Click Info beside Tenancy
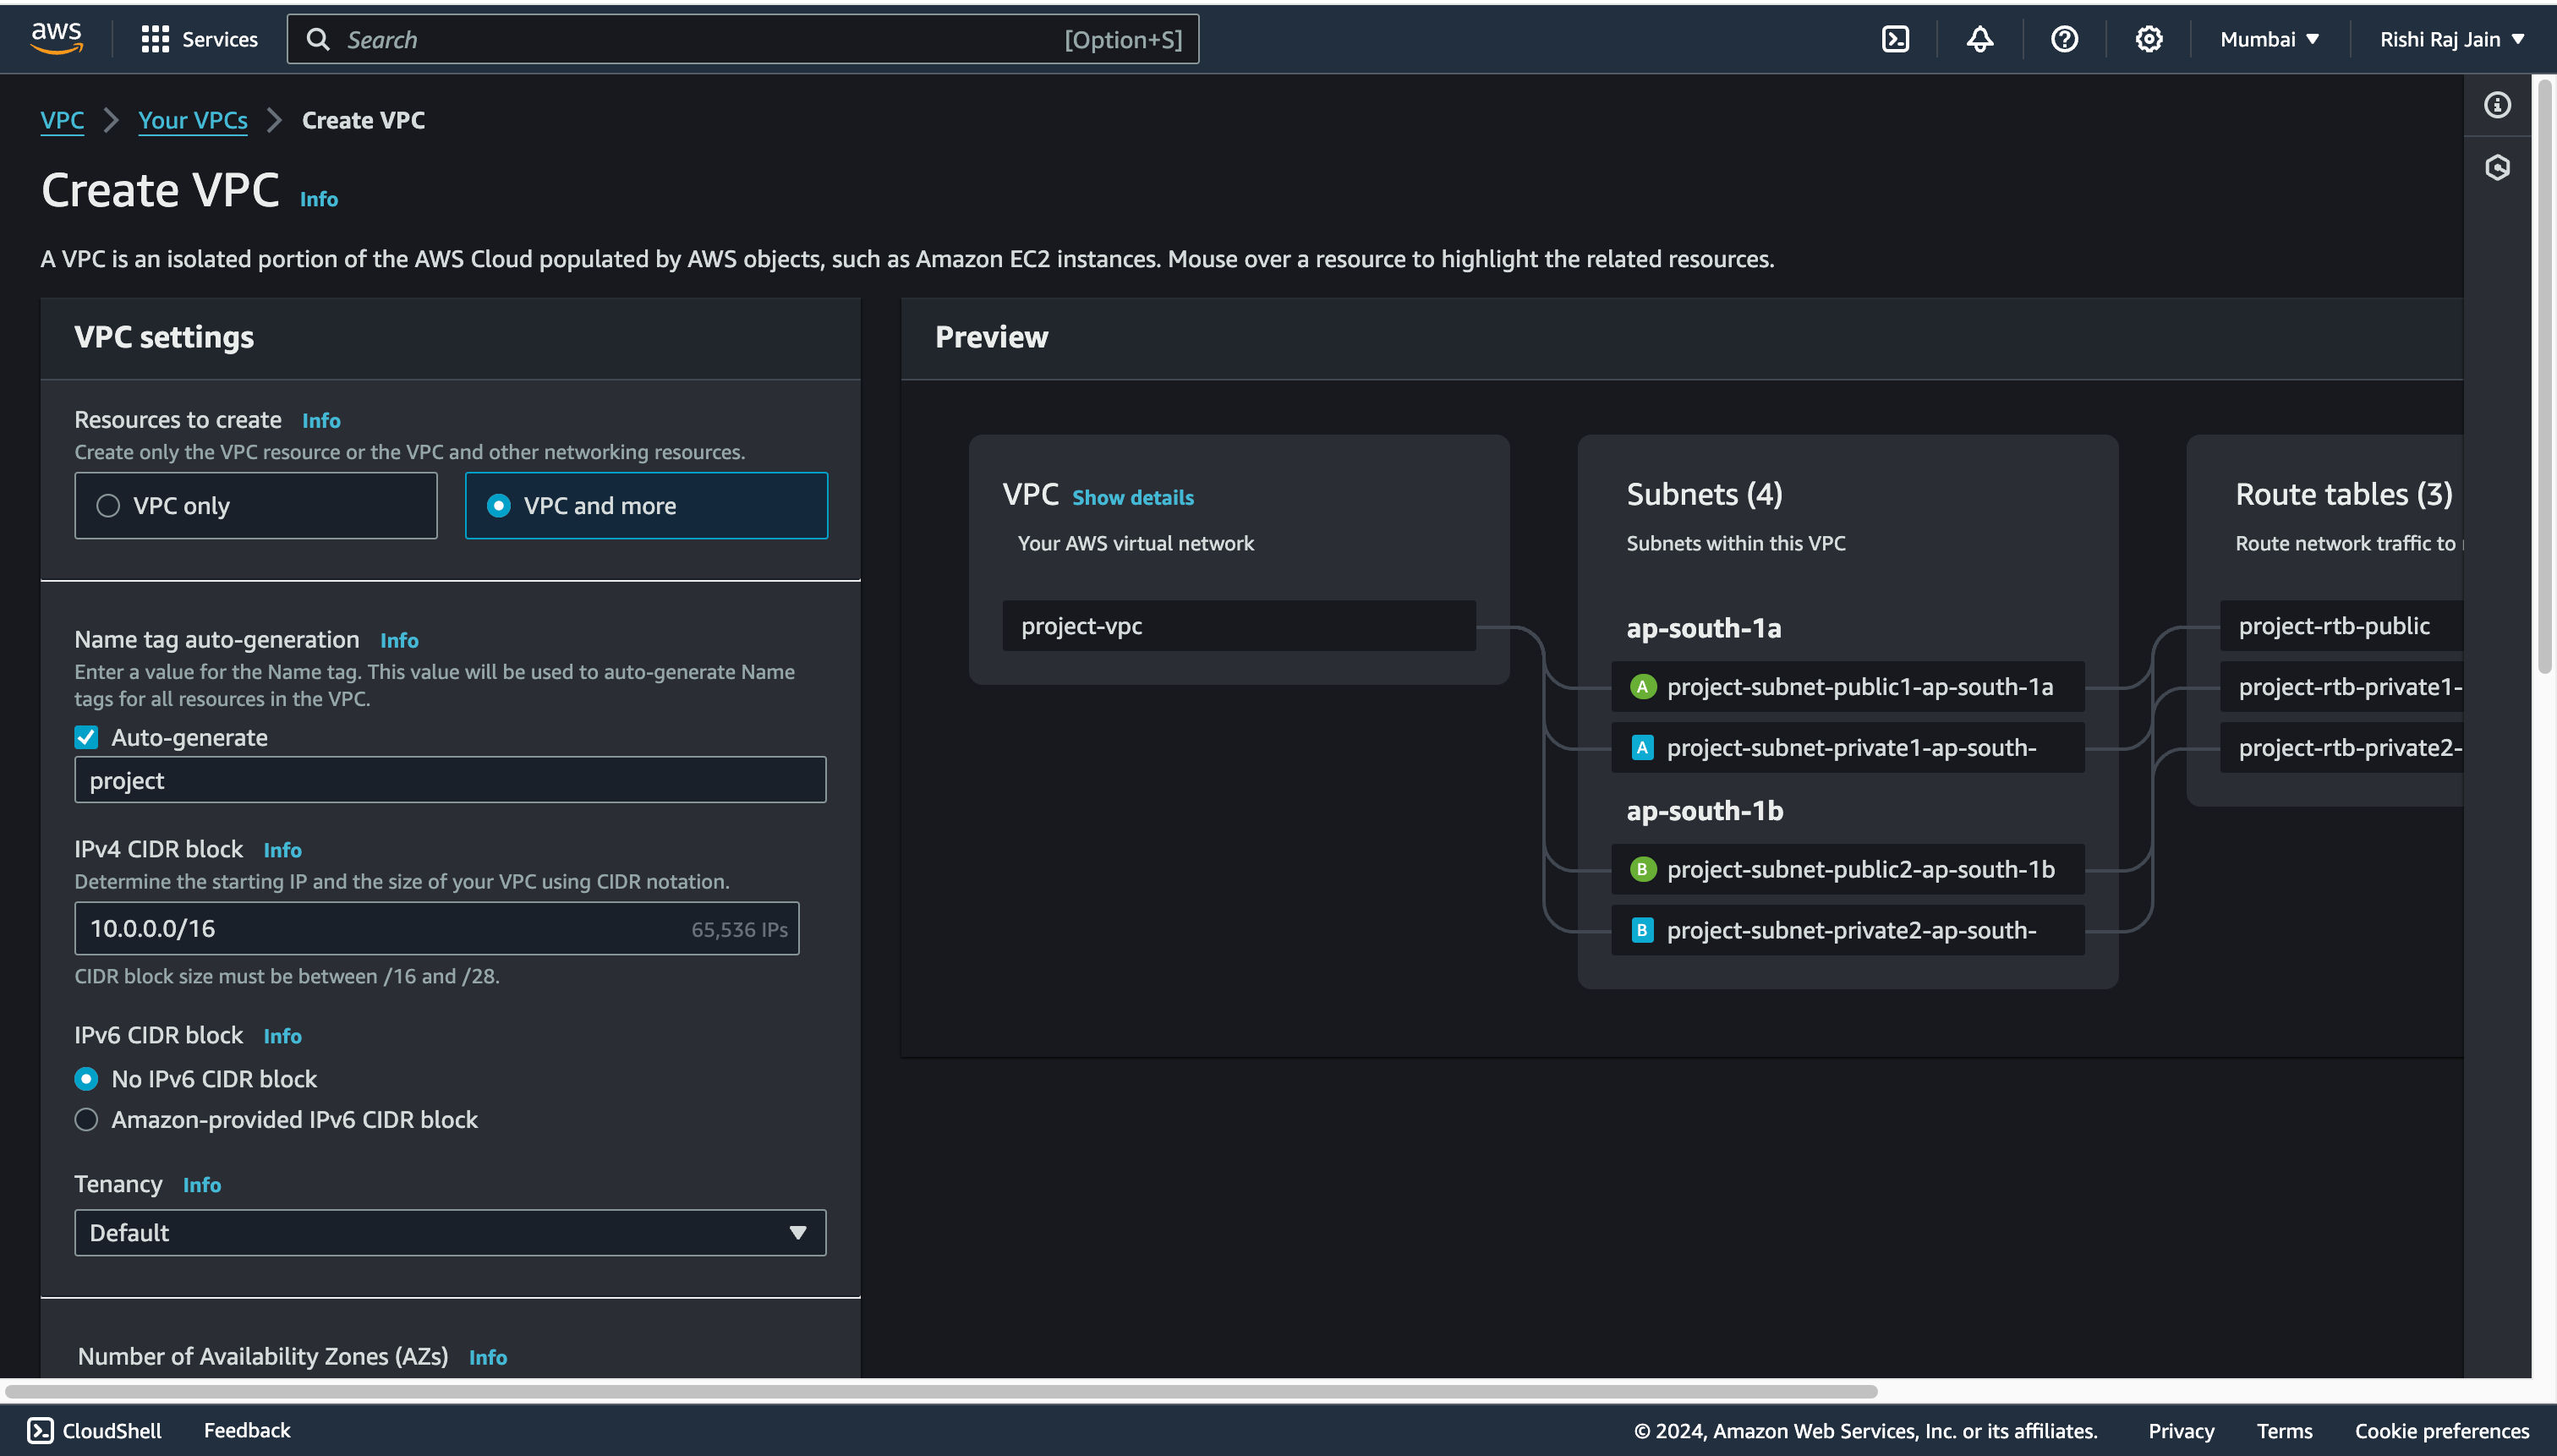 click(x=201, y=1186)
